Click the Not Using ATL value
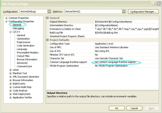 click(102, 51)
